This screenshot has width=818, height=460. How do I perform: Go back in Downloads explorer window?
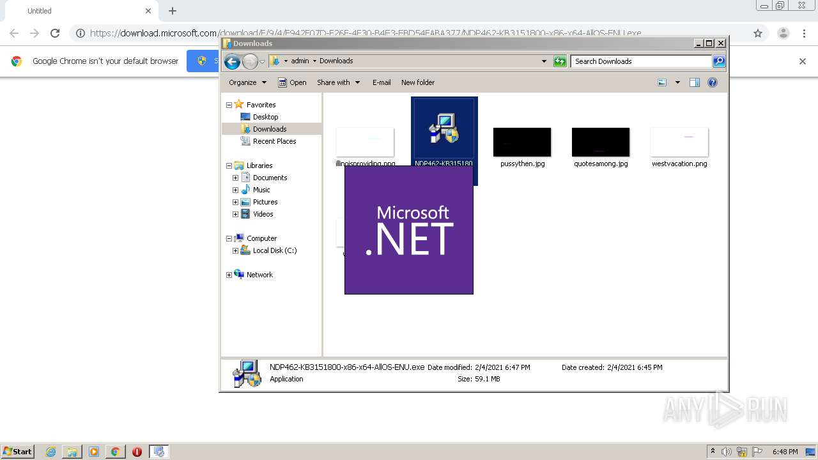coord(232,61)
